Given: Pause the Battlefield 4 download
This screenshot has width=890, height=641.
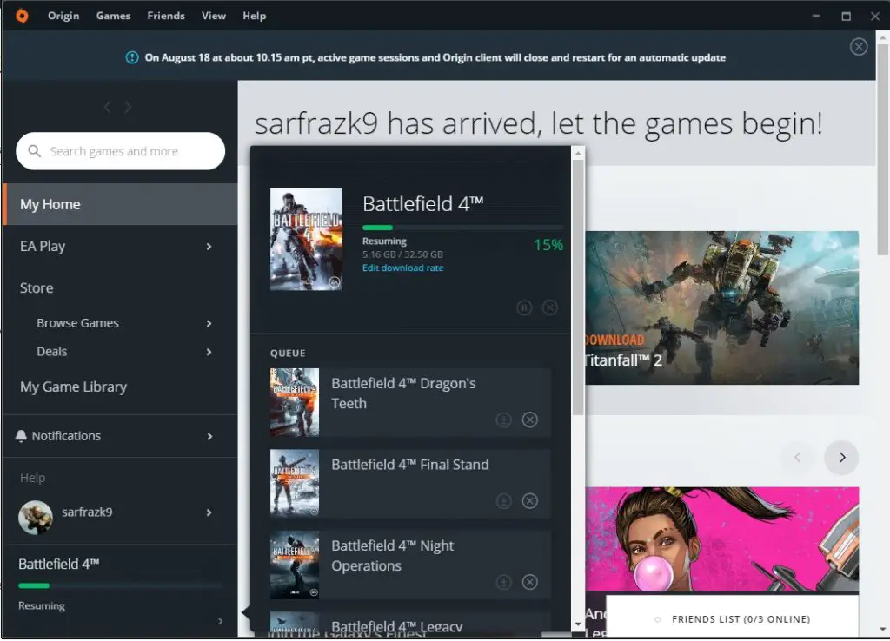Looking at the screenshot, I should [524, 307].
